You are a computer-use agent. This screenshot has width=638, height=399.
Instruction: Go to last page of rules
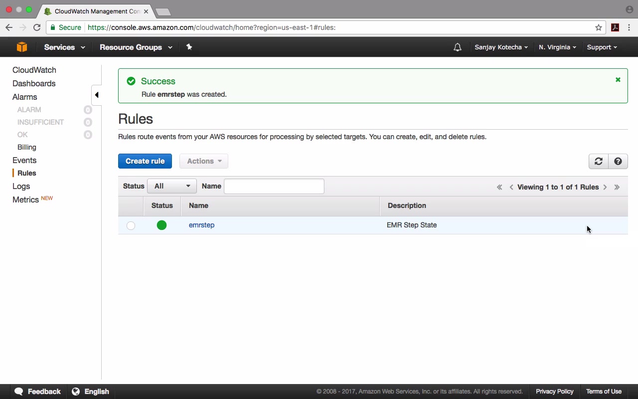(617, 187)
